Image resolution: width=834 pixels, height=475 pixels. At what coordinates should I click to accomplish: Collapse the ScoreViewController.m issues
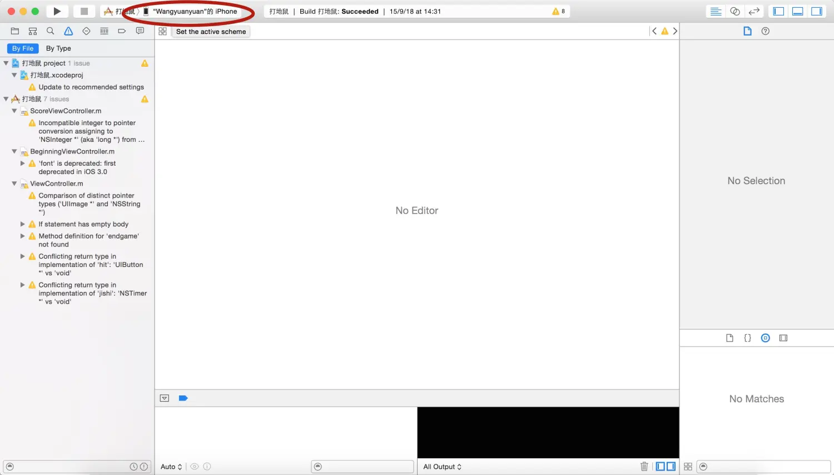[14, 111]
